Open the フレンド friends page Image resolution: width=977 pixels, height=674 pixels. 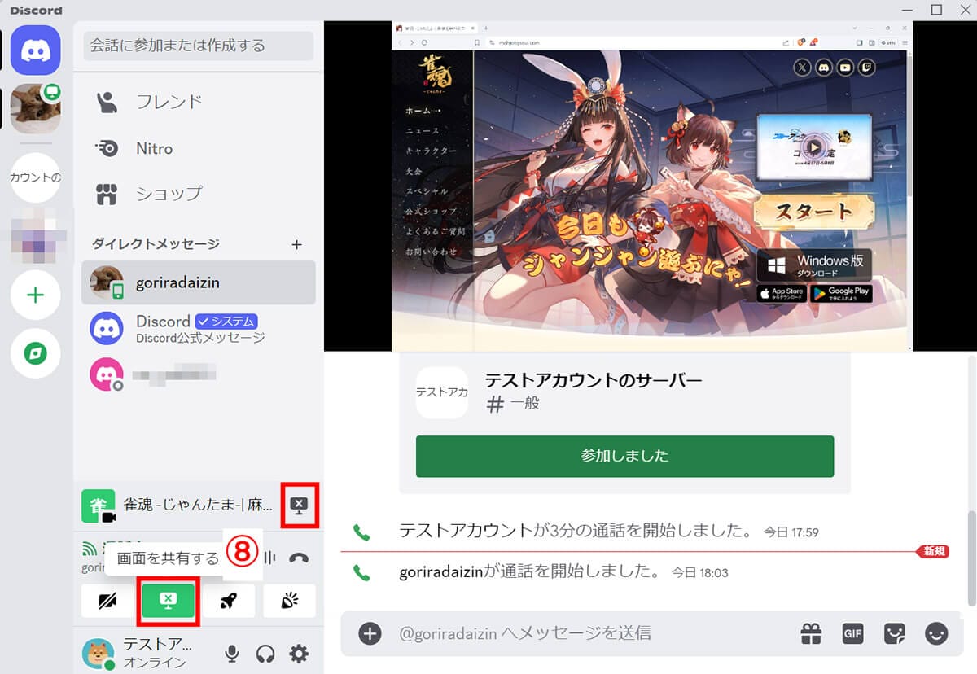(x=198, y=103)
